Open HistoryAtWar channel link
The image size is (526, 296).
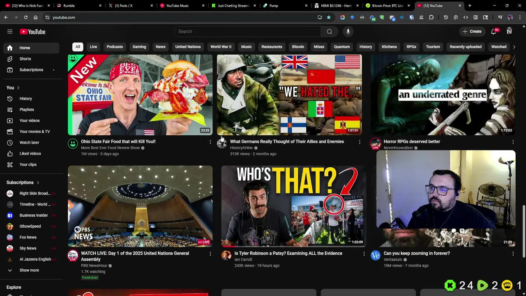(241, 148)
